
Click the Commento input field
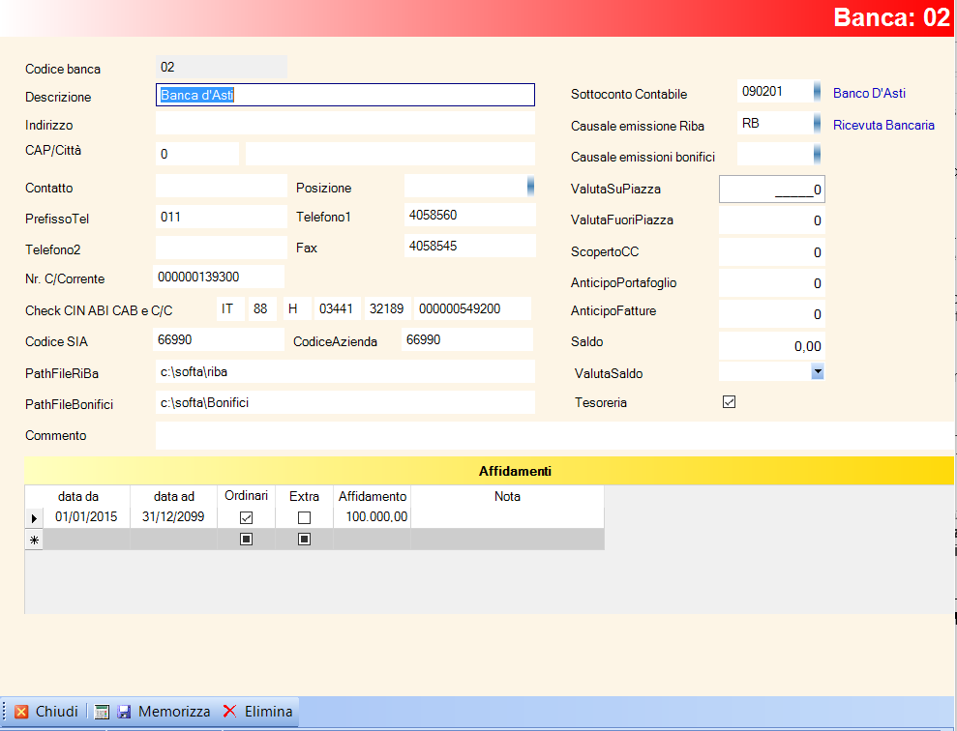[x=554, y=436]
